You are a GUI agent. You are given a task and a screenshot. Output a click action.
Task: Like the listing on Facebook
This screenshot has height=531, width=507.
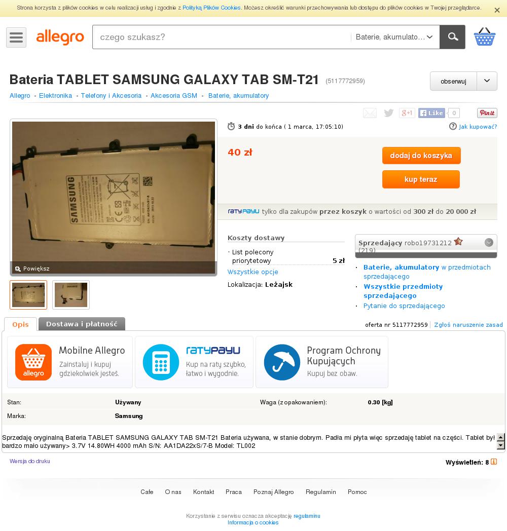point(431,113)
